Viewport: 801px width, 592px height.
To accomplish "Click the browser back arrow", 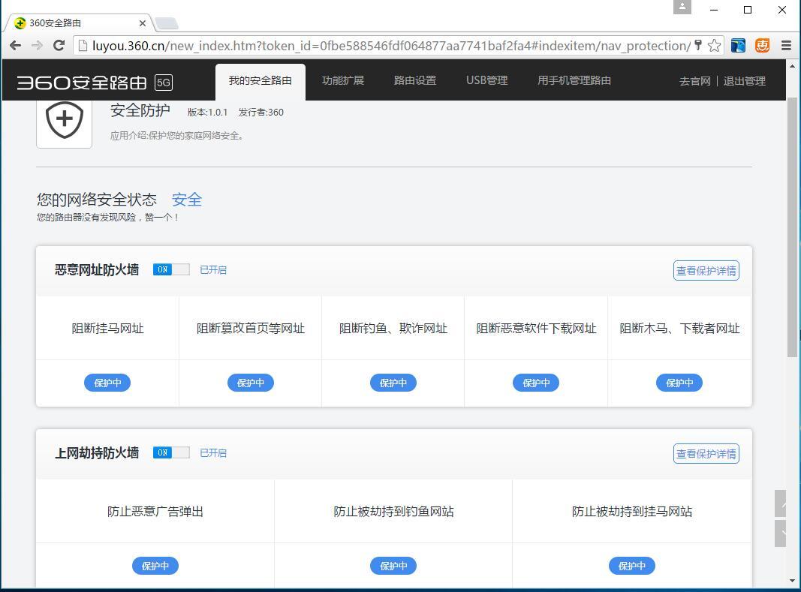I will [15, 45].
